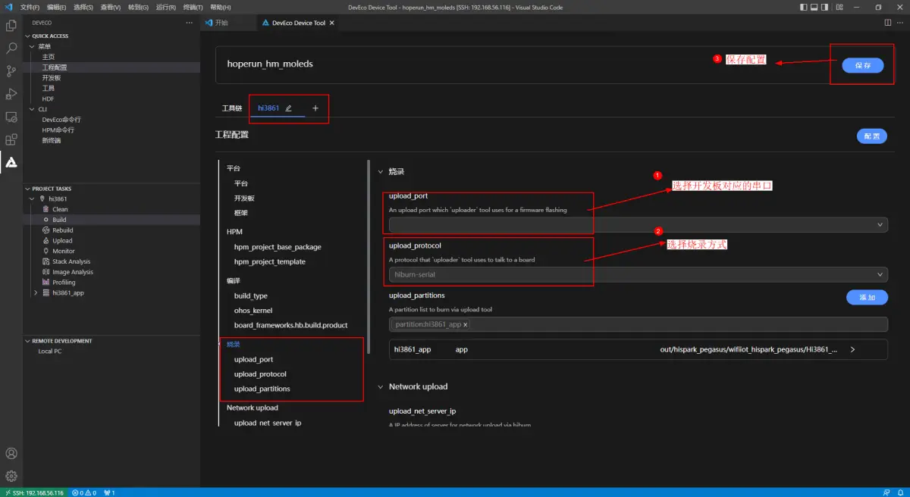Viewport: 910px width, 497px height.
Task: Open DevEco命令行 under CLI
Action: click(x=61, y=120)
